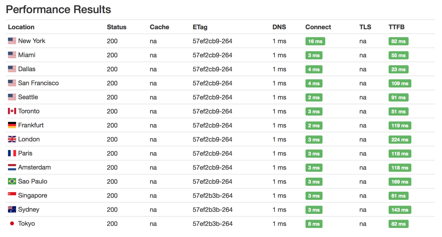Click the Connect column header

pyautogui.click(x=318, y=27)
